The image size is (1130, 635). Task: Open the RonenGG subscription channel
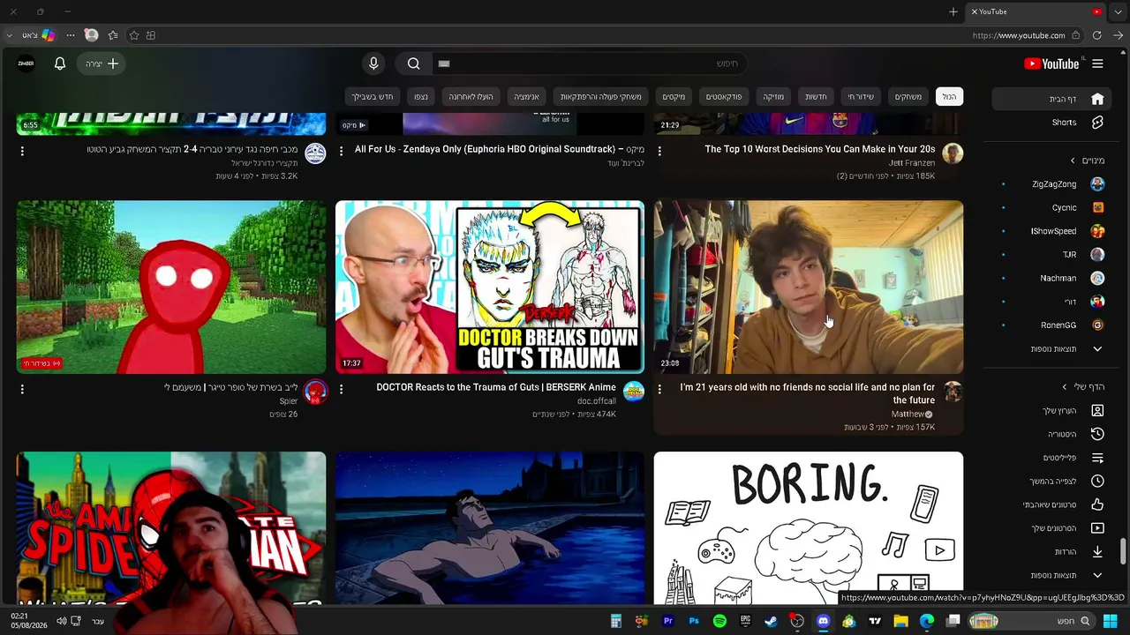[1052, 325]
